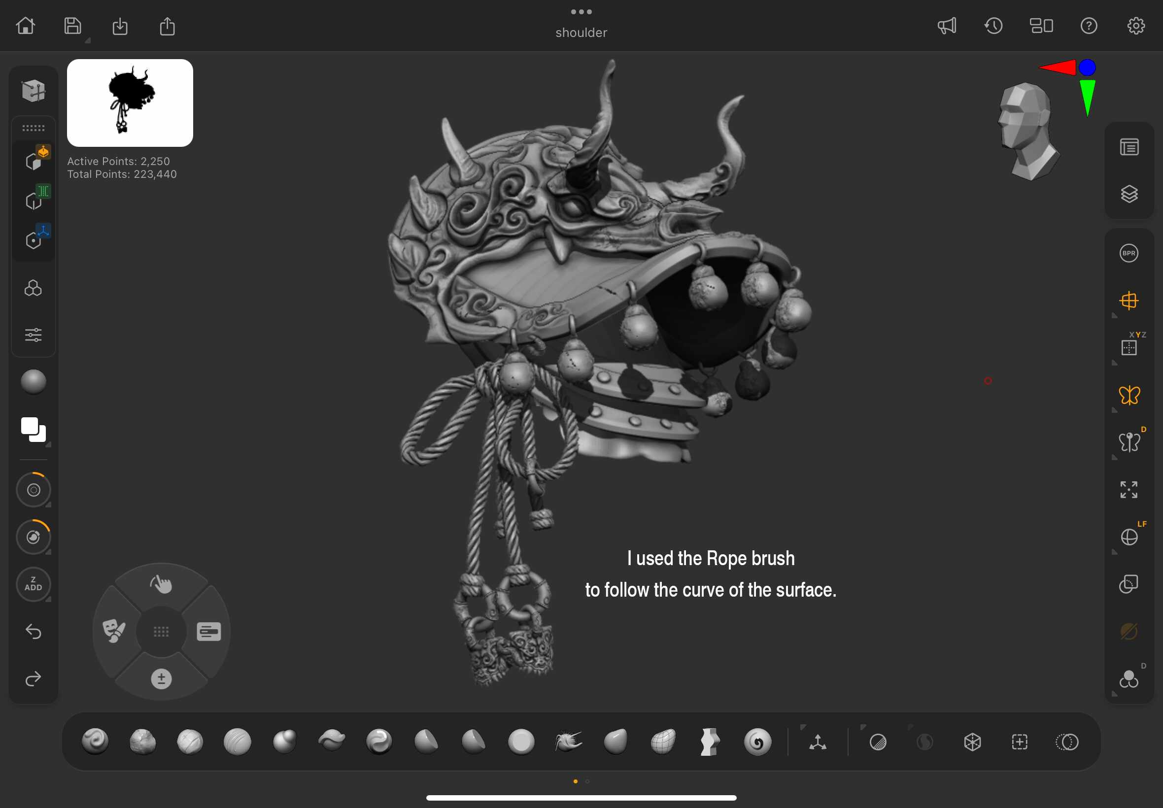Screen dimensions: 1163x808
Task: Select the spiral brush in bottom toolbar
Action: click(x=757, y=741)
